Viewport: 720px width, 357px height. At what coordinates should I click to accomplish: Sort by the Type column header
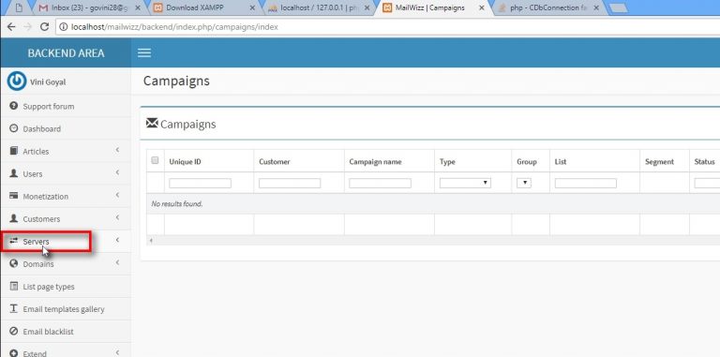tap(447, 161)
